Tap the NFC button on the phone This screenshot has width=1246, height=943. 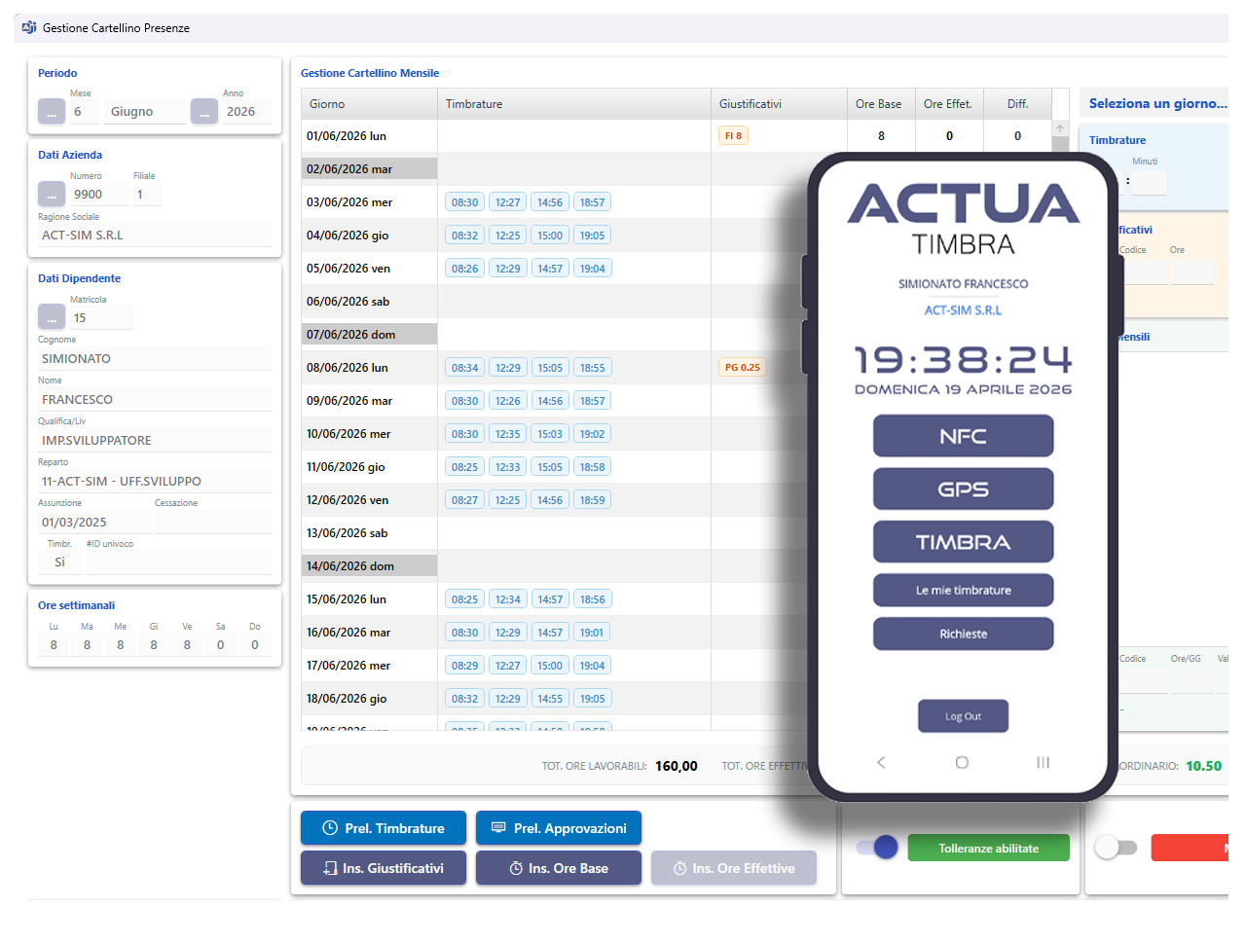(964, 436)
